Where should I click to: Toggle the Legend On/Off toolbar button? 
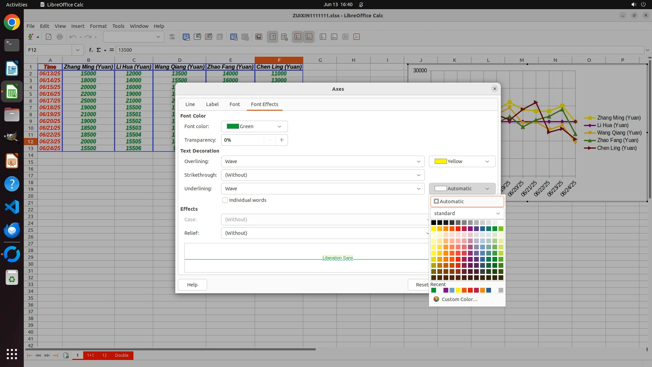point(273,37)
